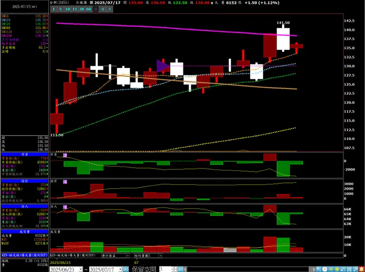365x272 pixels.
Task: Click the small icon before the date in header
Action: point(91,3)
